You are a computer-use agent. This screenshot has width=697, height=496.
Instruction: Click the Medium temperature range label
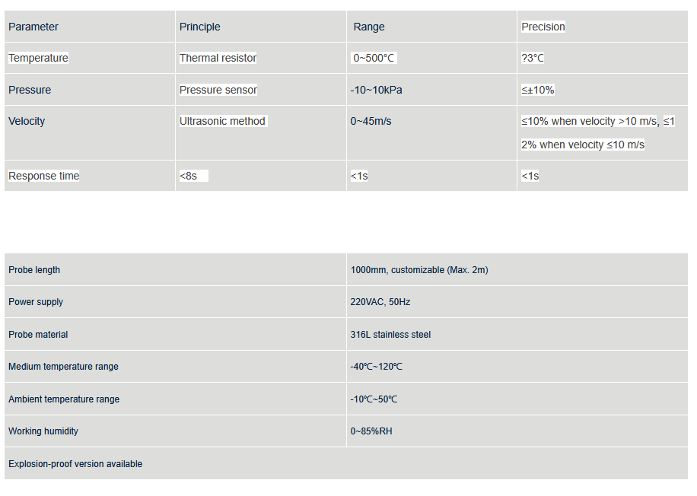[x=63, y=367]
